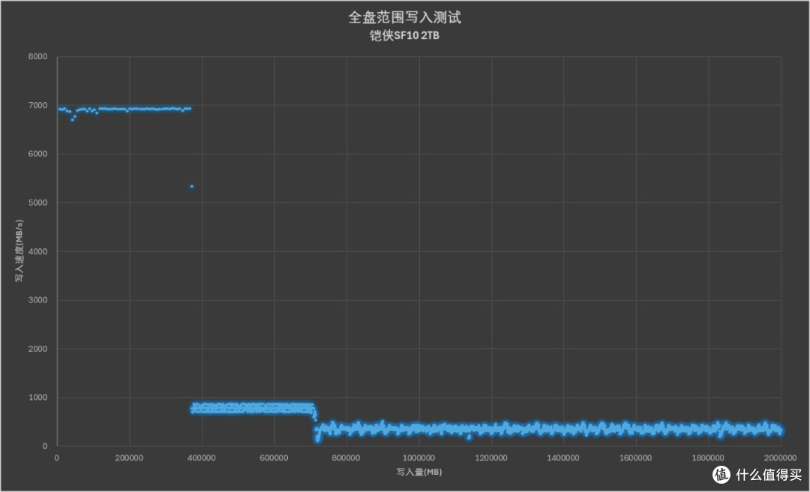The height and width of the screenshot is (492, 810).
Task: Click the chart title 全盘范围写入测试
Action: (x=404, y=17)
